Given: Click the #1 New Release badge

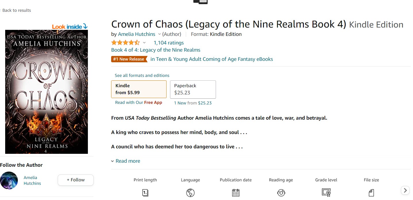Looking at the screenshot, I should point(129,59).
